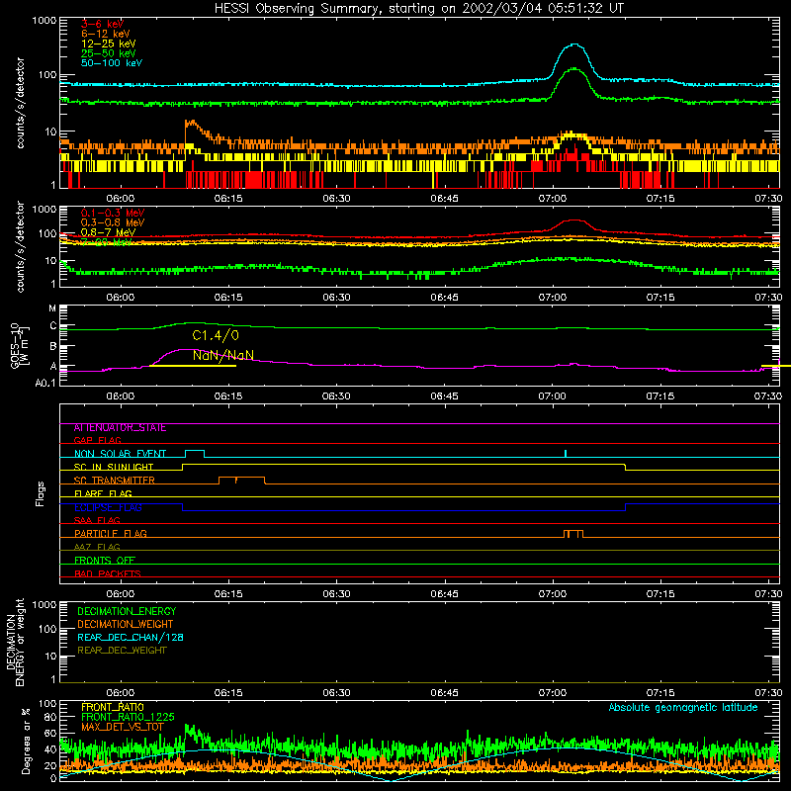This screenshot has height=791, width=791.
Task: Select the cyan 50-100 keV legend label
Action: [x=112, y=63]
